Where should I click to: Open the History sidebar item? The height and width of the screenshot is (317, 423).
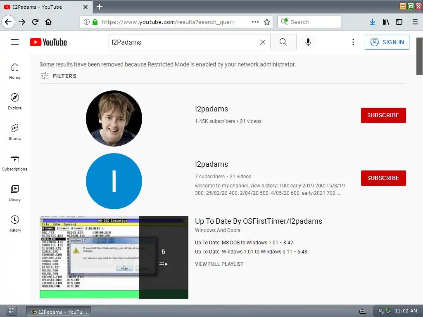(x=15, y=224)
